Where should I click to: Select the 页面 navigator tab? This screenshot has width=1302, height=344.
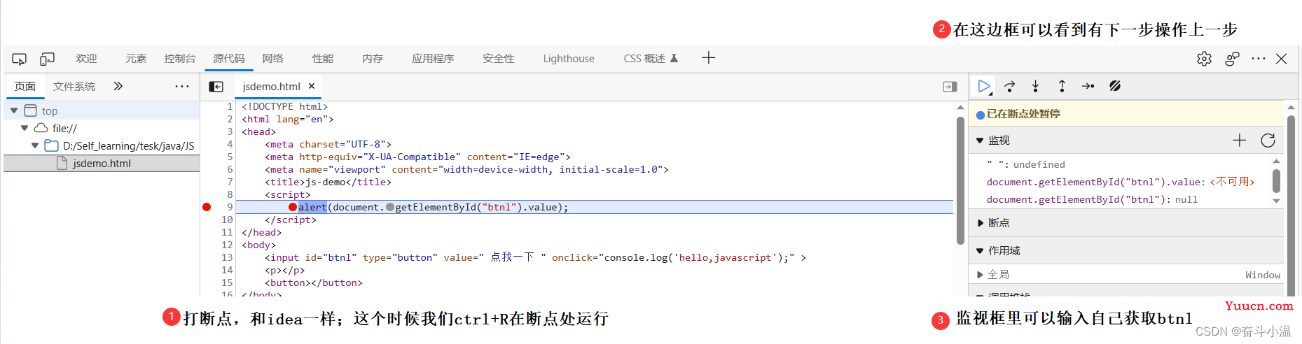25,86
